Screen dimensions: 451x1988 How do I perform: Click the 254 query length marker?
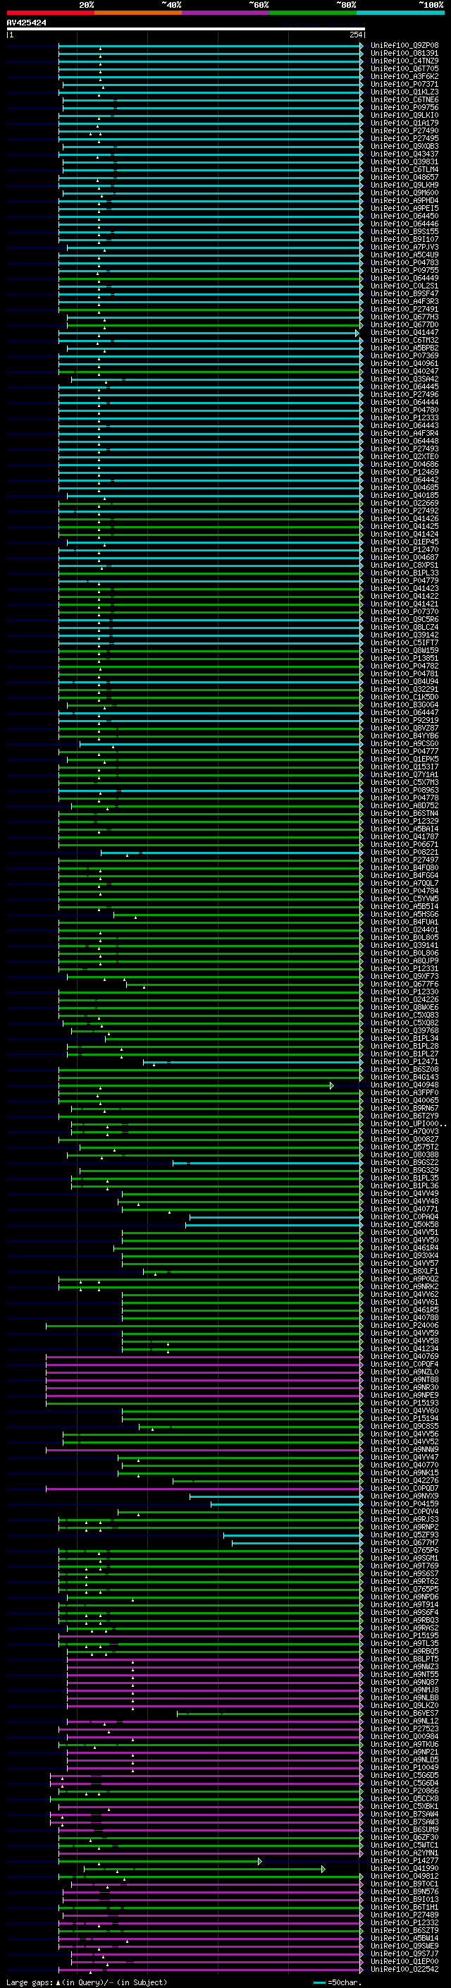(355, 35)
